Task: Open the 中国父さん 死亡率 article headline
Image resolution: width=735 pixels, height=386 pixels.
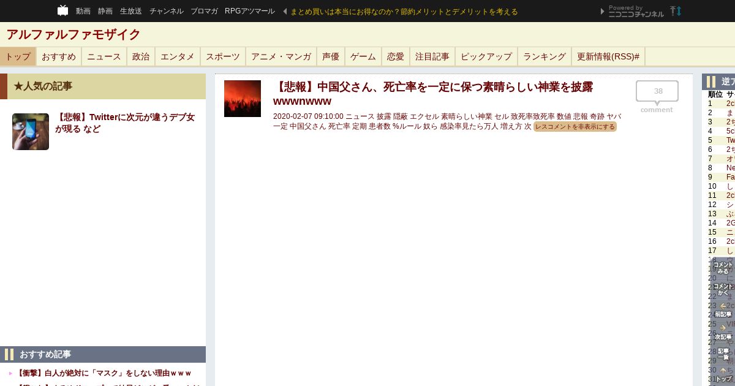Action: (x=433, y=94)
